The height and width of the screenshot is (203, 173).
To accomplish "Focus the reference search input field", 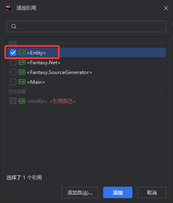I will click(86, 26).
